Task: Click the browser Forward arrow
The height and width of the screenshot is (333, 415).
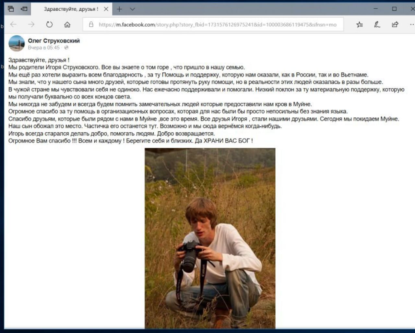Action: coord(31,24)
